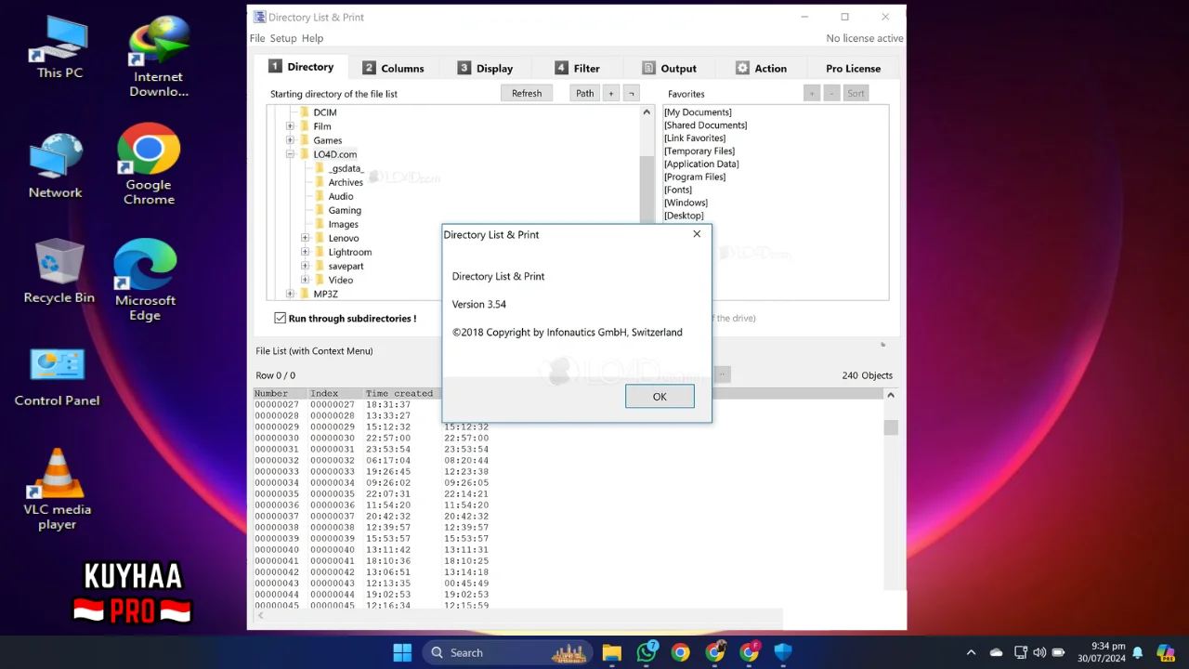Switch to the Filter tab
Screen dimensions: 1189x669
pyautogui.click(x=577, y=68)
